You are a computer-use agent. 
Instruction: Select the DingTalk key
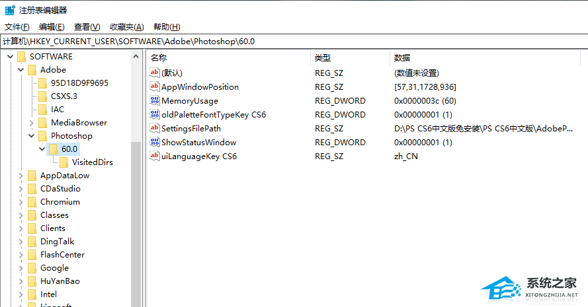[x=58, y=242]
